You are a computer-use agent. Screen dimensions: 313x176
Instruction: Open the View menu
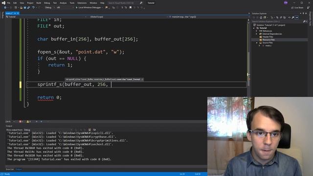[22, 3]
